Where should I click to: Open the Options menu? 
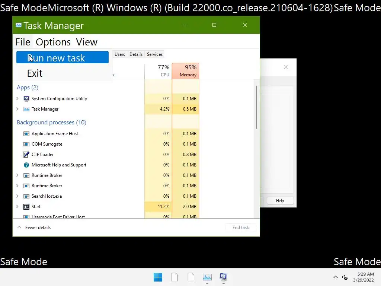tap(53, 42)
